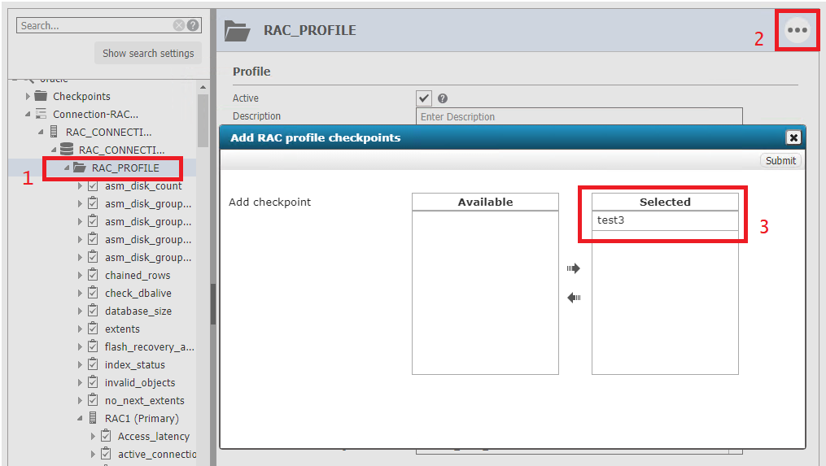826x466 pixels.
Task: Click the index_status clipboard icon
Action: 93,364
